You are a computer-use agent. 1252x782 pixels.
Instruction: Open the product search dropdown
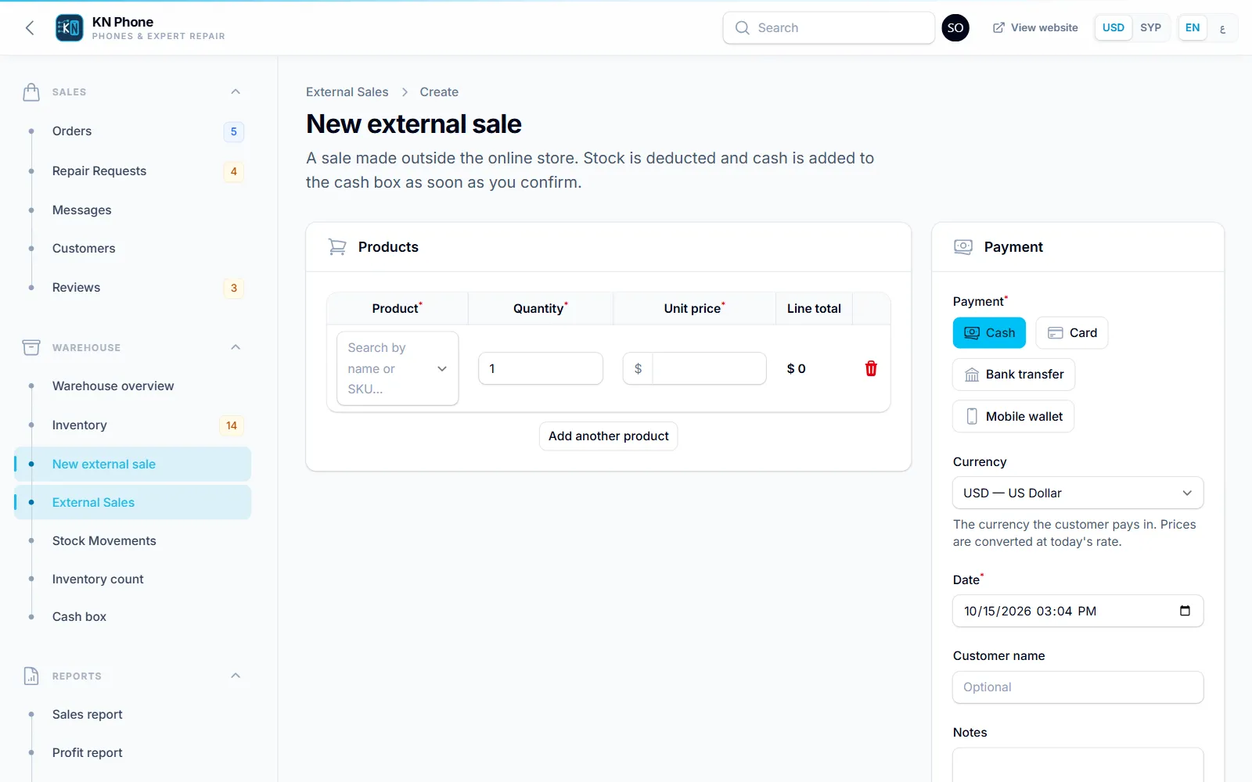click(x=398, y=368)
